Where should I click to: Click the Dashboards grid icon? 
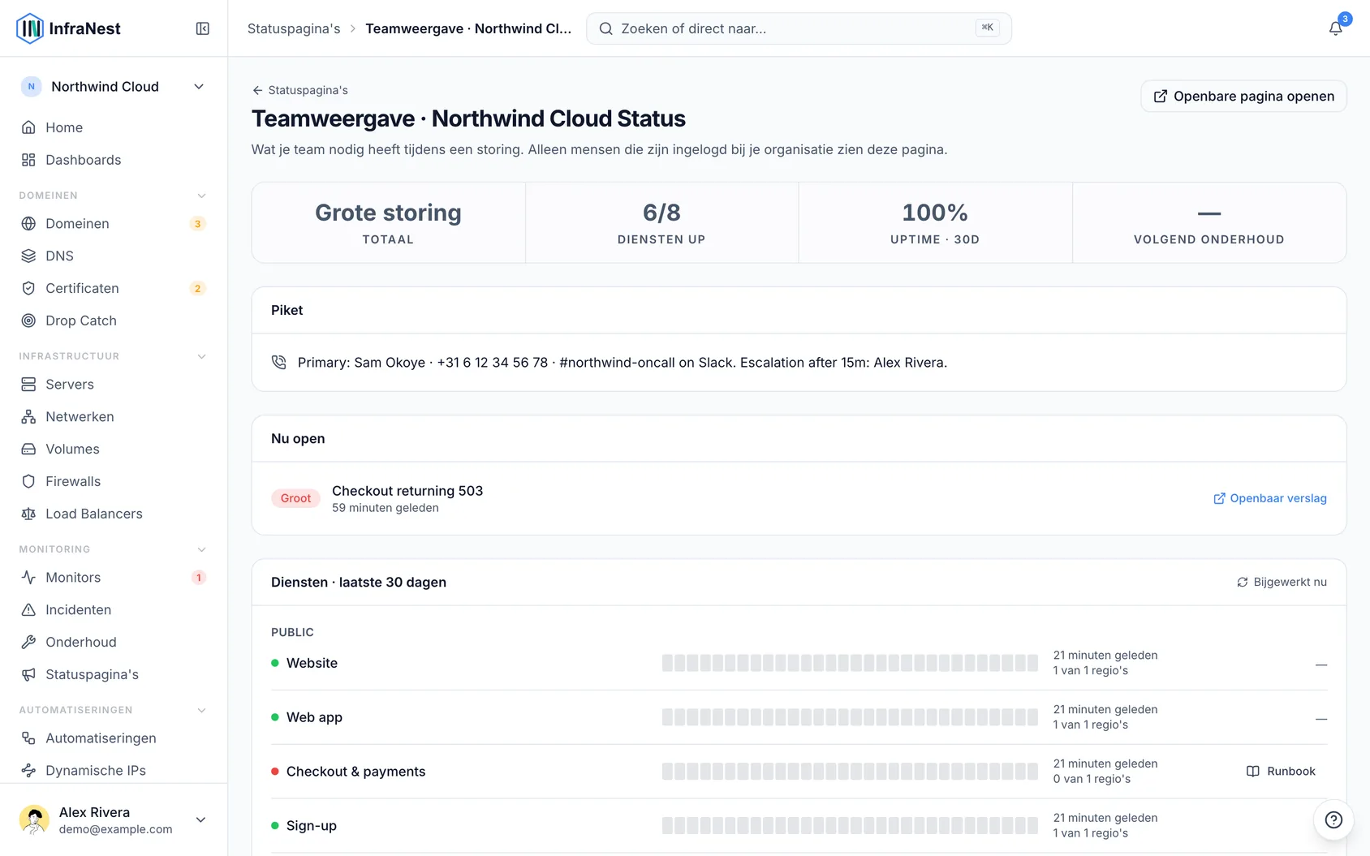28,160
